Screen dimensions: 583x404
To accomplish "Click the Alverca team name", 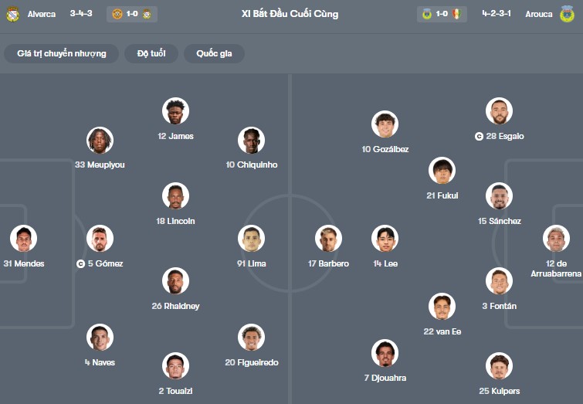I will [41, 15].
